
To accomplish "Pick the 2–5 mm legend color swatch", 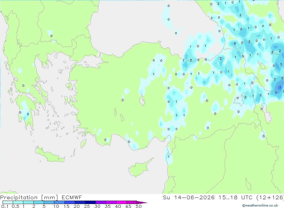I will click(39, 202).
